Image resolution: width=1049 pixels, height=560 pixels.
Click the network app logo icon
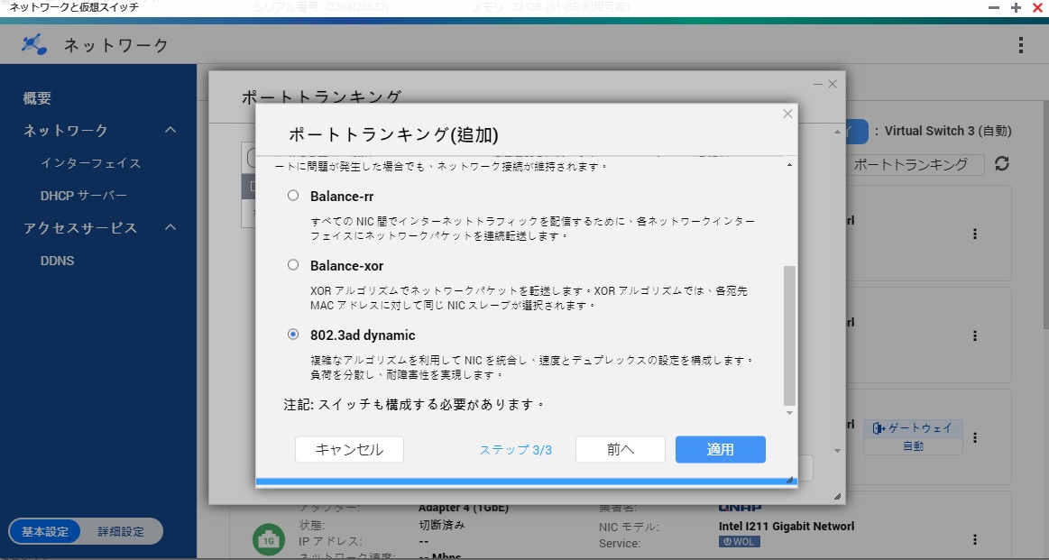tap(34, 44)
